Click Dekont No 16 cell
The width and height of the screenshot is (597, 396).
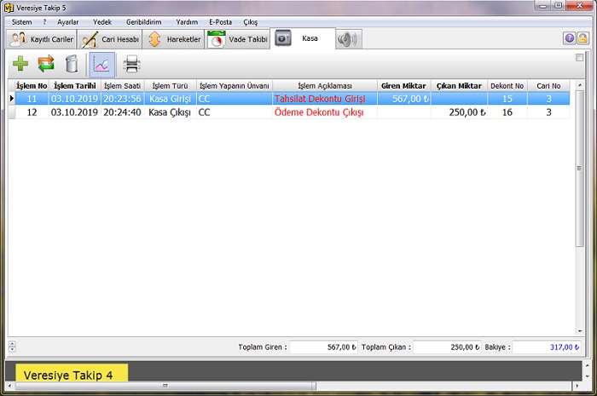[507, 112]
